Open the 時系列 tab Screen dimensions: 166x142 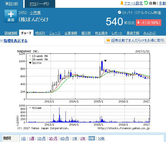click(40, 33)
